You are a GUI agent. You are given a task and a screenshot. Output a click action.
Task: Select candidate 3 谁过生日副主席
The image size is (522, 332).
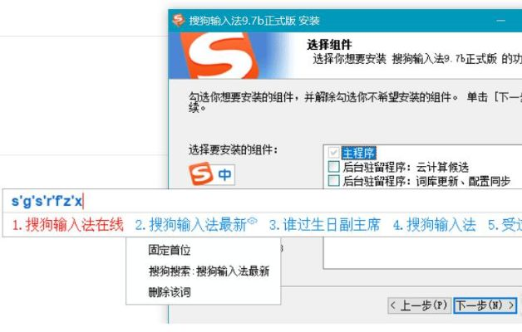324,225
